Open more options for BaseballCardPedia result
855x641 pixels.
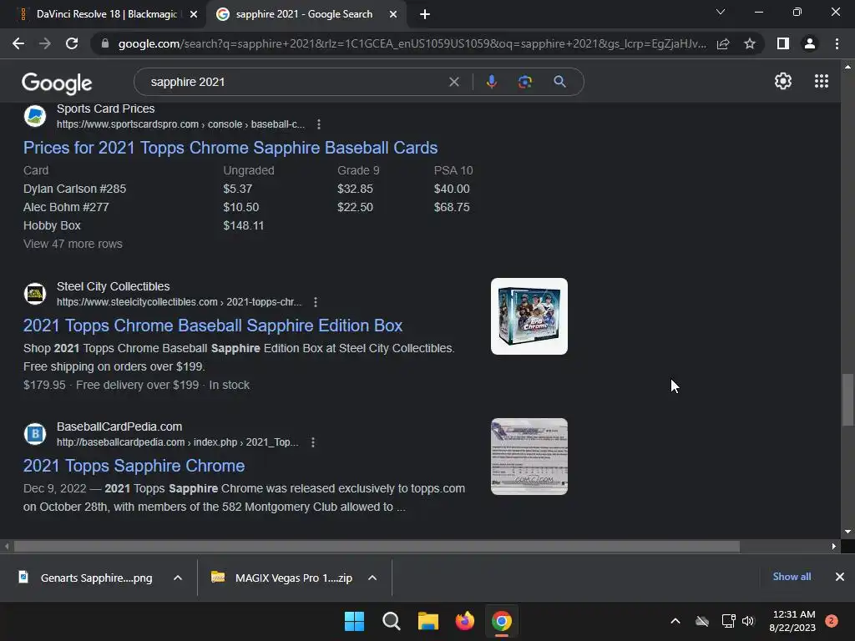click(313, 442)
